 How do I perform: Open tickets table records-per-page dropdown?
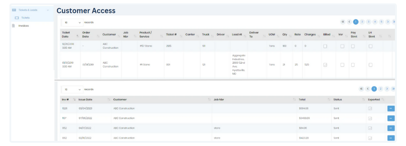[x=73, y=23]
